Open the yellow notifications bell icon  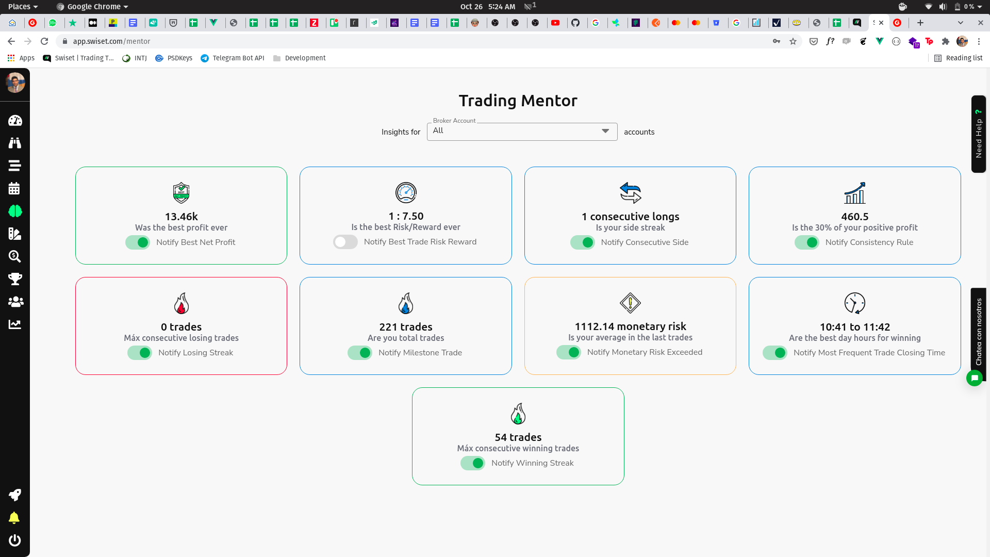coord(14,517)
